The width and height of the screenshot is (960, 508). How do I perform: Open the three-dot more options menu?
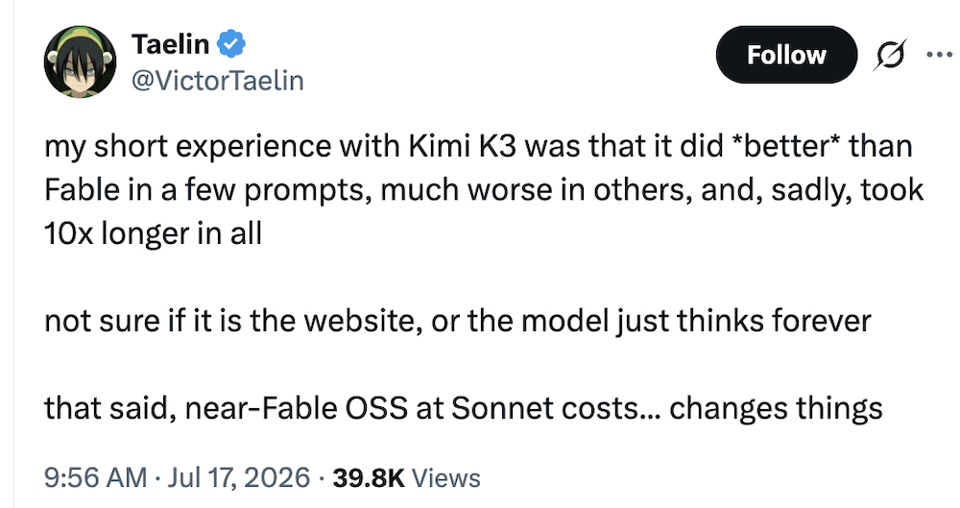click(940, 55)
